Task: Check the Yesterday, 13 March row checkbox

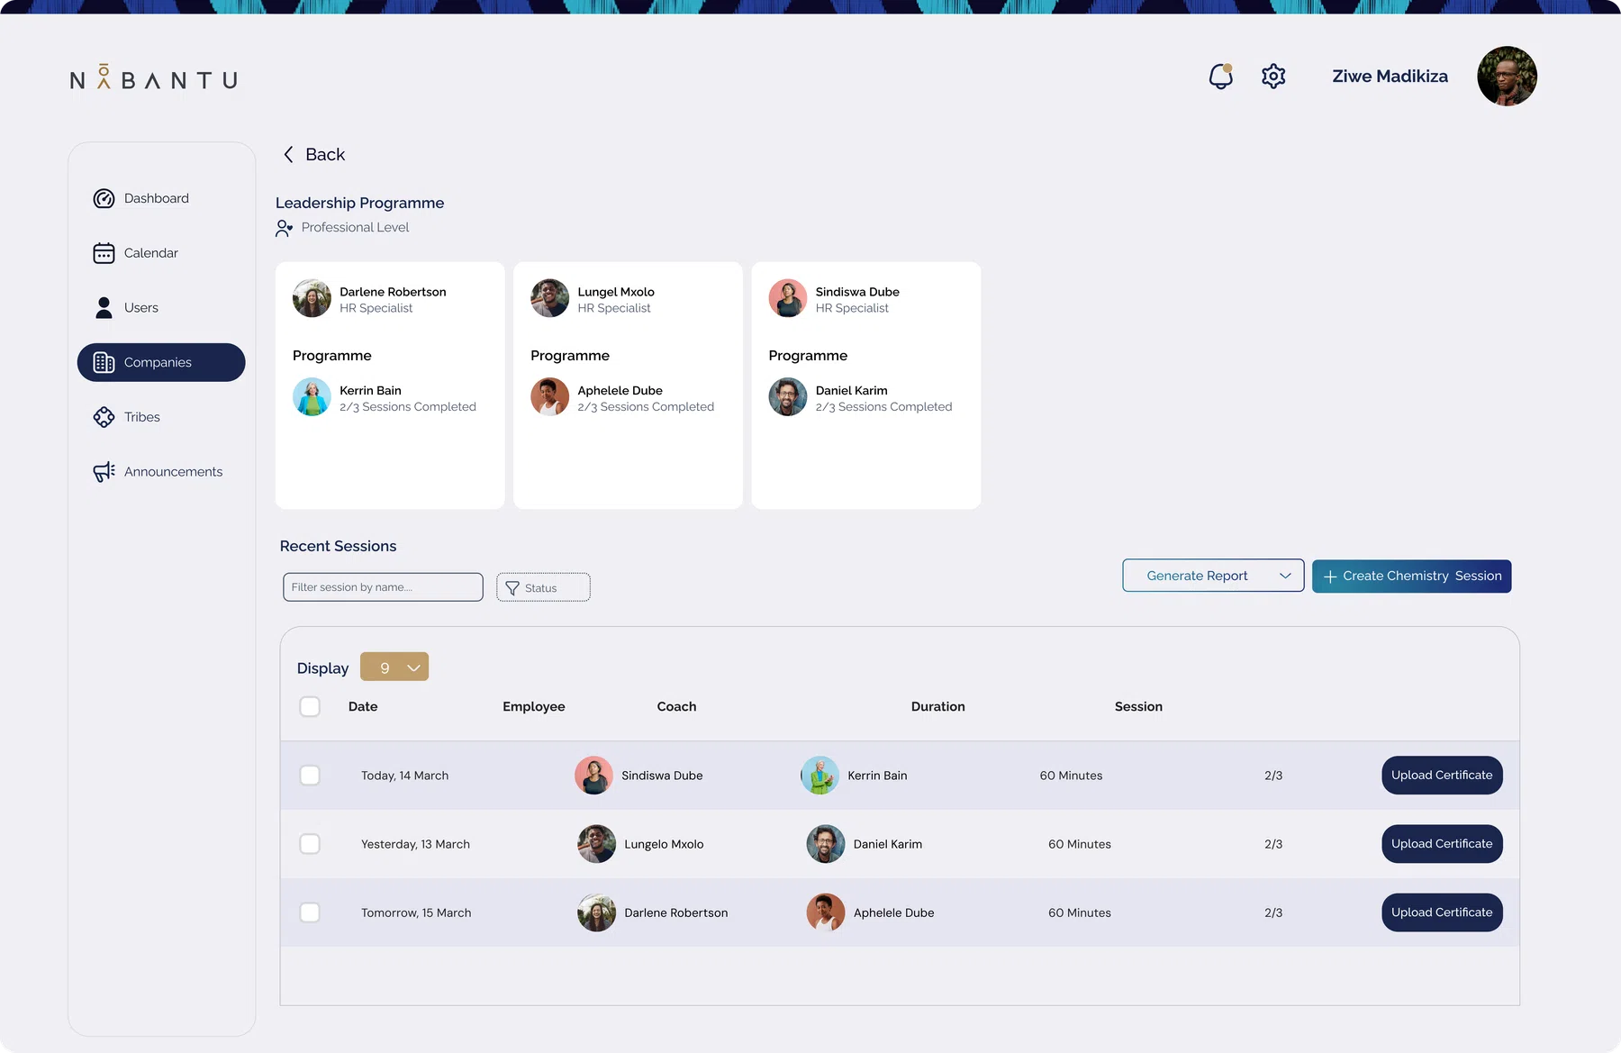Action: [x=310, y=844]
